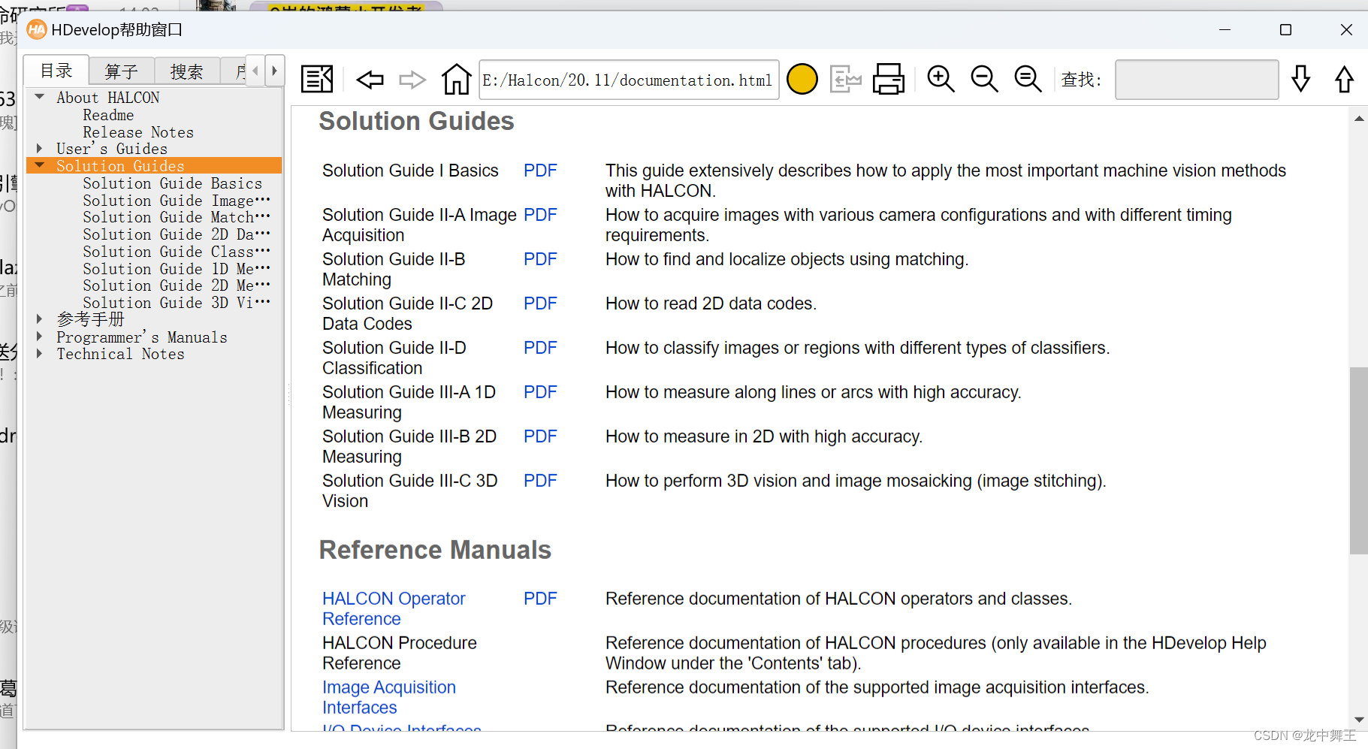Viewport: 1368px width, 749px height.
Task: Open PDF for HALCON Operator Reference
Action: coord(540,599)
